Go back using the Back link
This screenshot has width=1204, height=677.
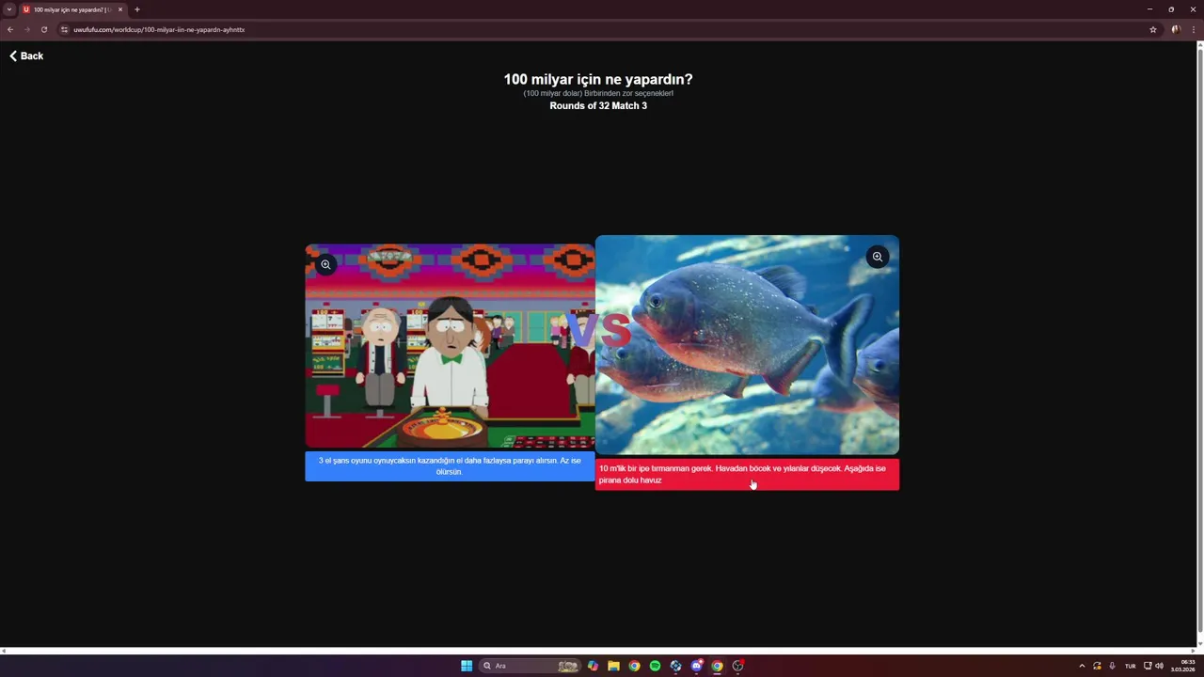26,56
